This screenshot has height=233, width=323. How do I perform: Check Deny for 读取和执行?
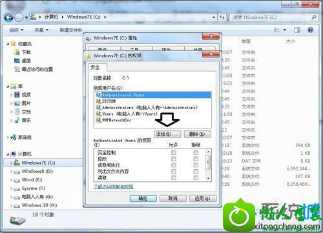pyautogui.click(x=196, y=165)
